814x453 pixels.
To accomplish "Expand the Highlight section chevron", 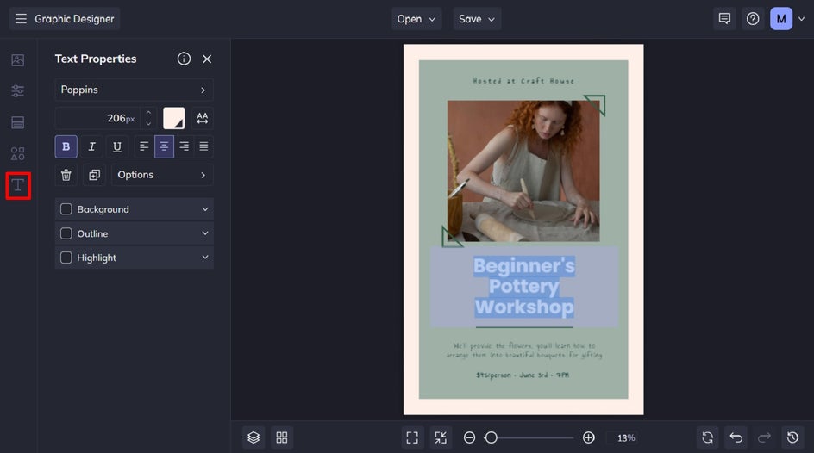I will tap(205, 258).
